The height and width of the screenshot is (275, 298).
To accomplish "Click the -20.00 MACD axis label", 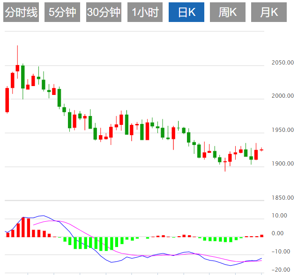I will [281, 269].
